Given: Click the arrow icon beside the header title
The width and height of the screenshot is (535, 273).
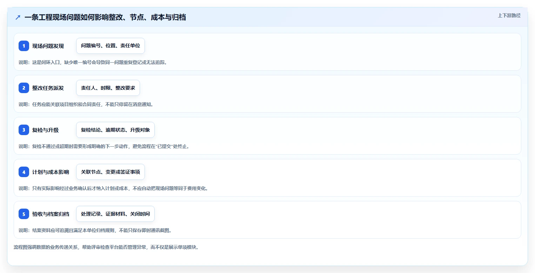Looking at the screenshot, I should tap(18, 17).
